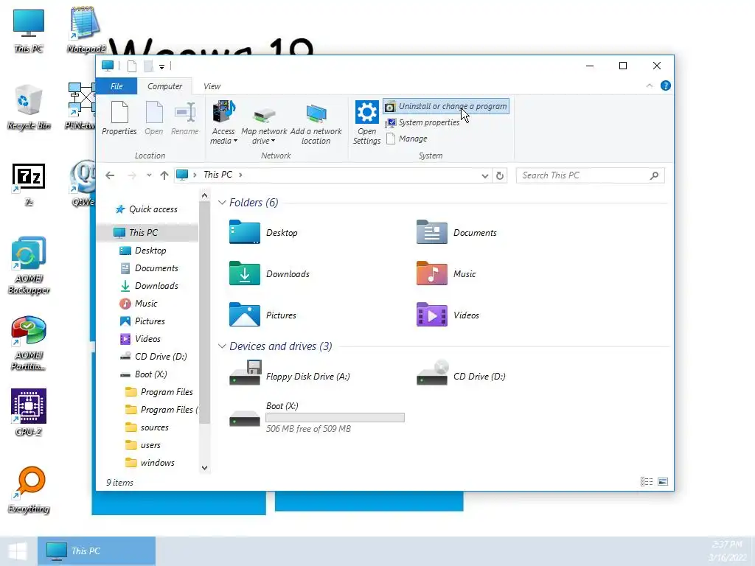Select Boot (X:) in navigation tree
The height and width of the screenshot is (566, 755).
pyautogui.click(x=143, y=374)
